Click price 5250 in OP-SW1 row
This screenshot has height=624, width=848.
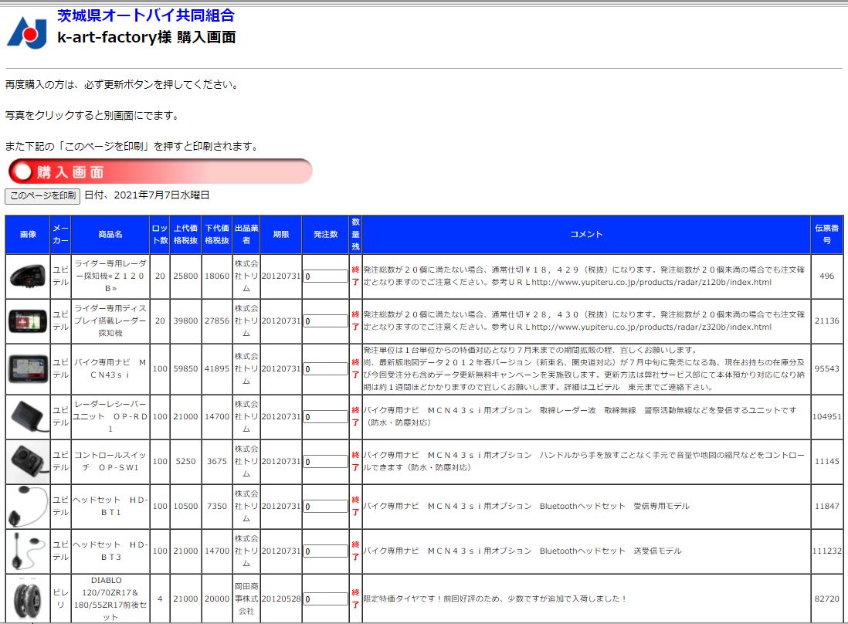185,461
